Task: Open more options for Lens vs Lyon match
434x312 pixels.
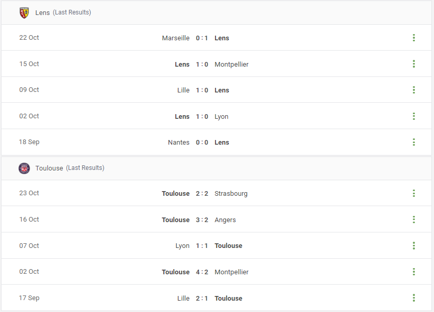Action: [414, 116]
